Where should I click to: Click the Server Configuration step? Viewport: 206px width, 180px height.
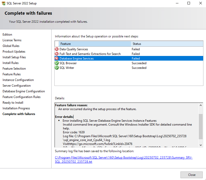coord(17,86)
